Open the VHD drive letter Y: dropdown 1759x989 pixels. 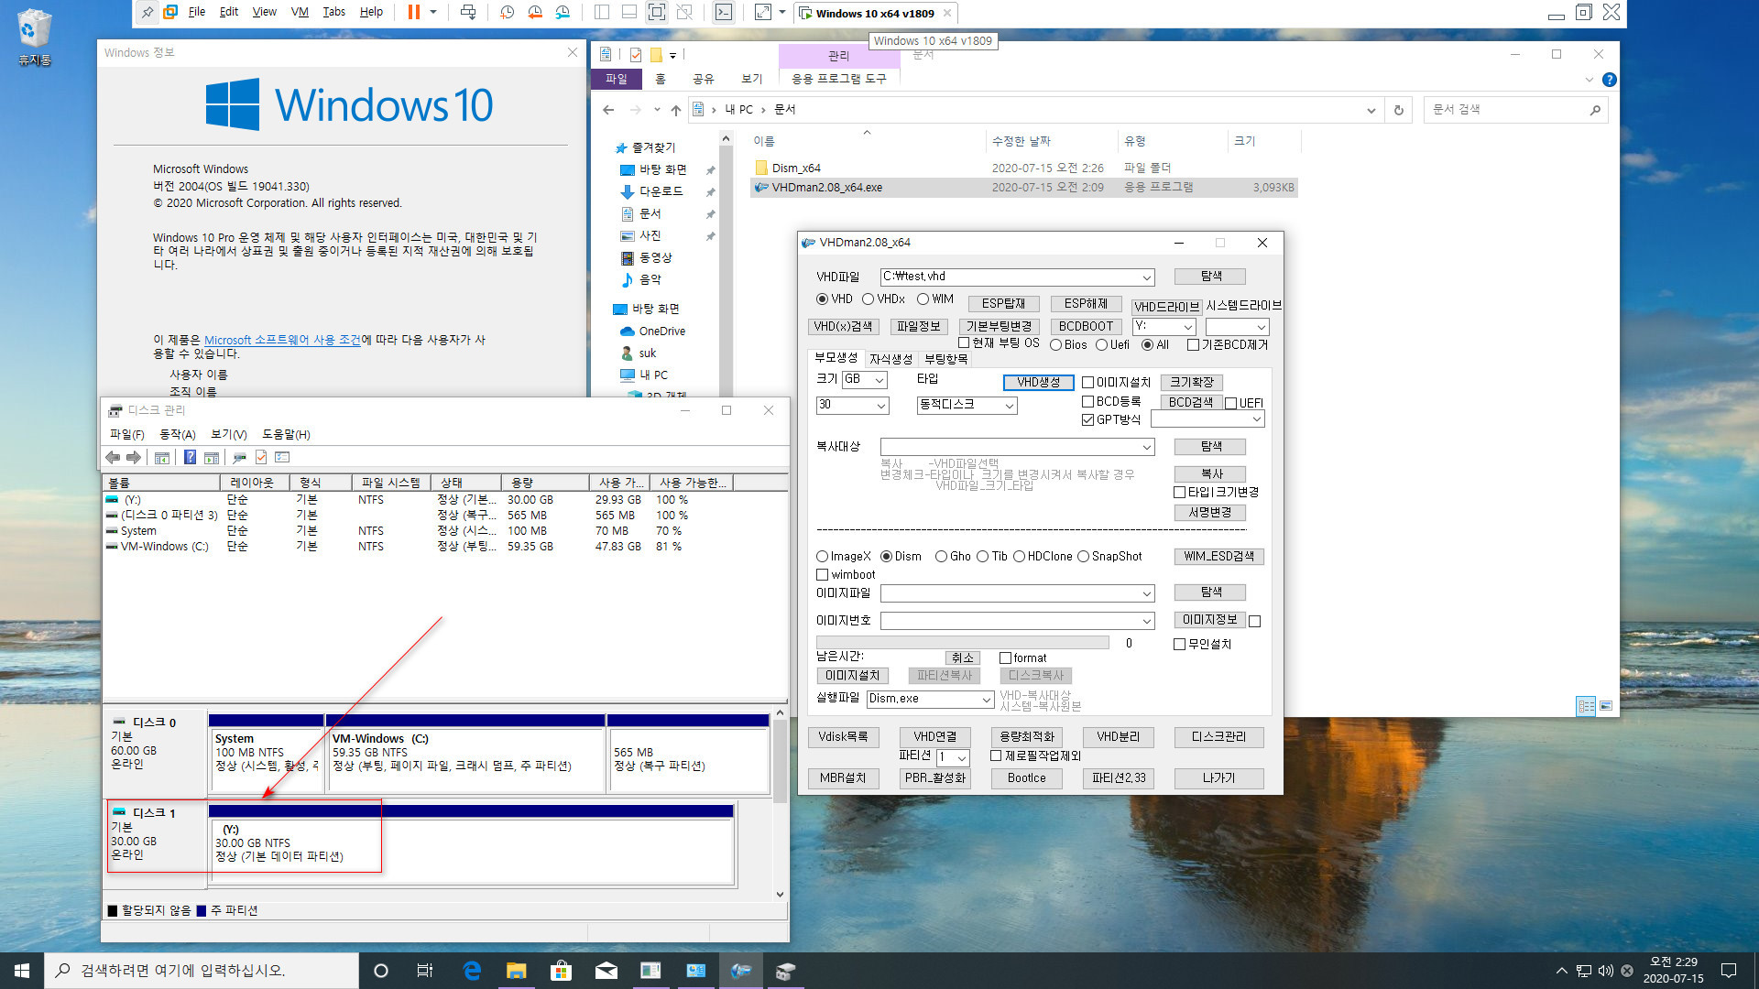pyautogui.click(x=1188, y=327)
